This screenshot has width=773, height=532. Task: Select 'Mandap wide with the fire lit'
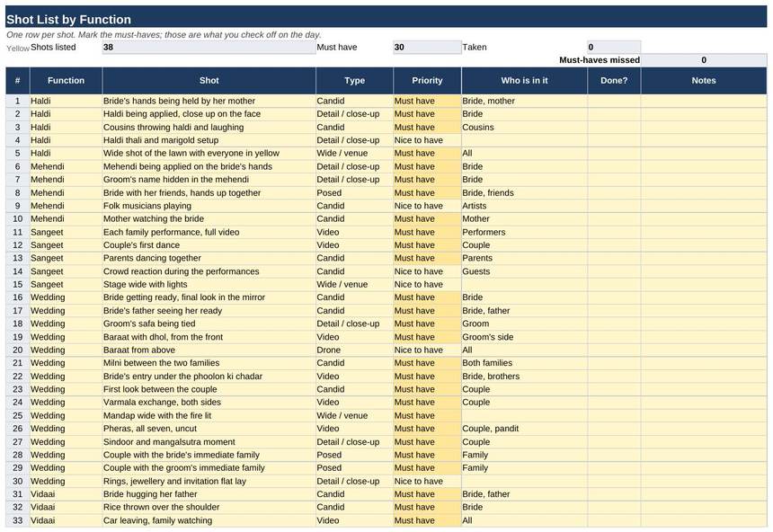(x=209, y=416)
